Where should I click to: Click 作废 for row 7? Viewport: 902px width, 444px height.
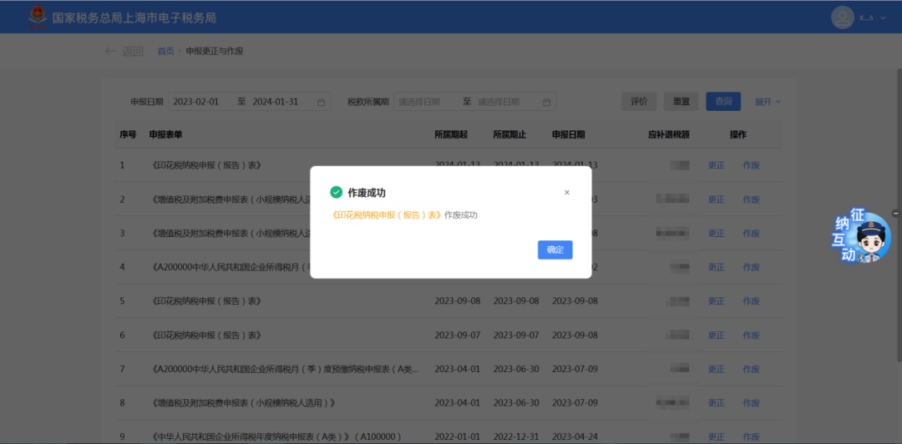(752, 369)
